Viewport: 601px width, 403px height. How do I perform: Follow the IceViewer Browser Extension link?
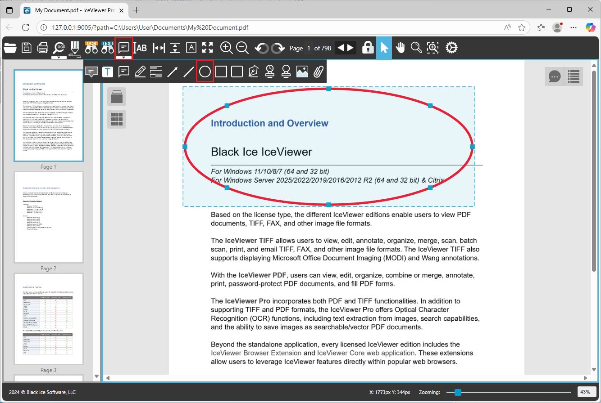coord(256,353)
